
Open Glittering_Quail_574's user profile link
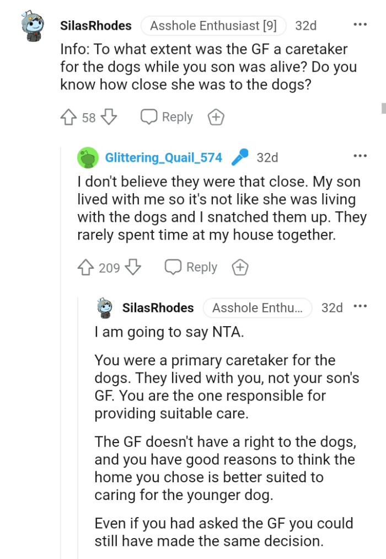click(163, 158)
